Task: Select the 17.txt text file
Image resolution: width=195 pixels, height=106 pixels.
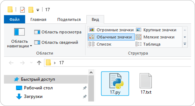Action: (146, 83)
